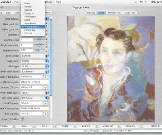
Task: Choose Tungsten color balance option
Action: pyautogui.click(x=33, y=13)
